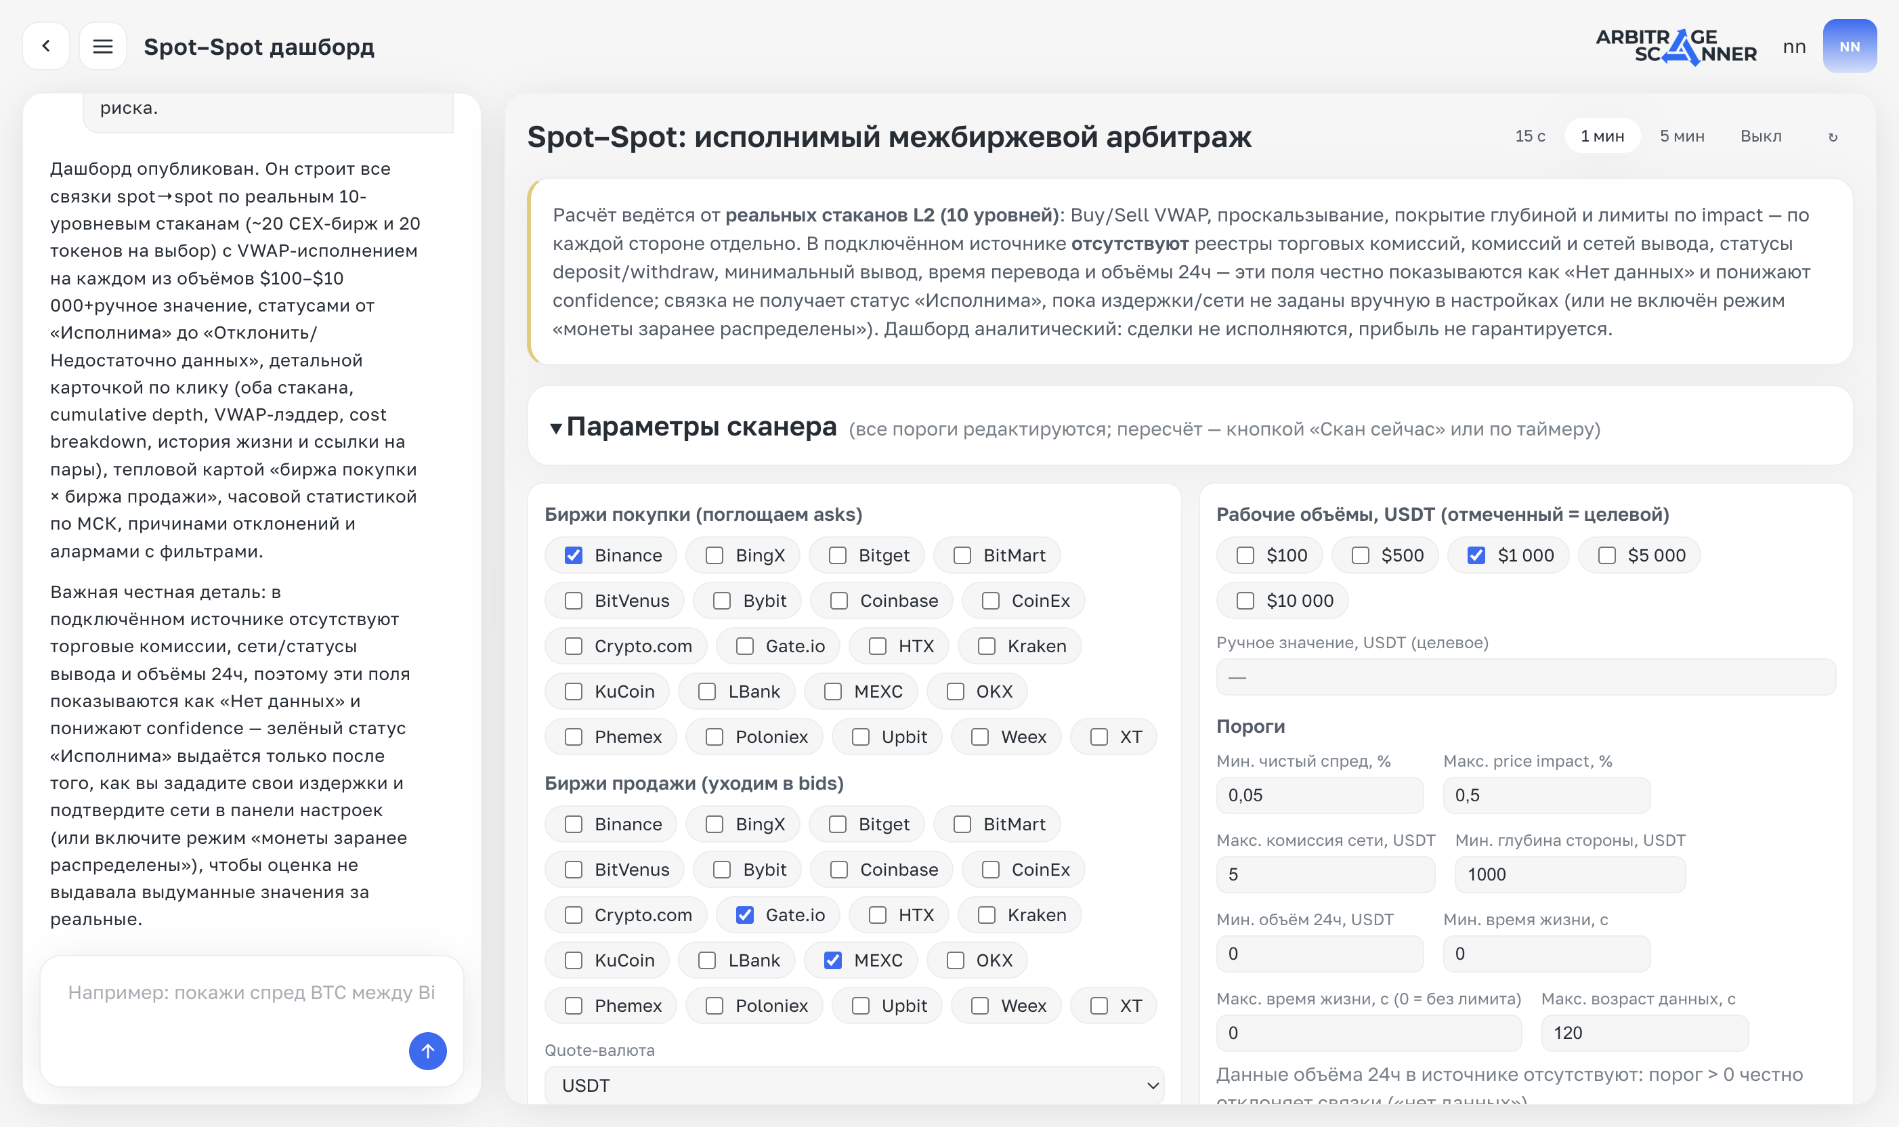Open the hamburger menu

(x=102, y=46)
